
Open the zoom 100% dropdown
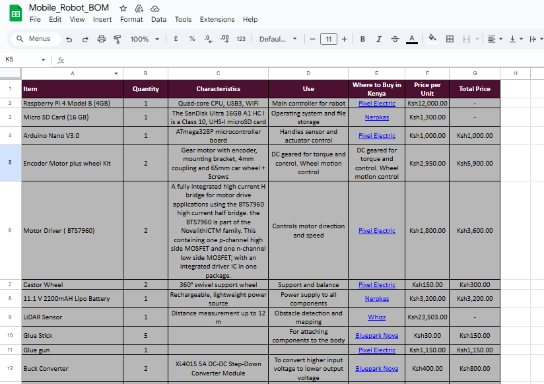(145, 39)
